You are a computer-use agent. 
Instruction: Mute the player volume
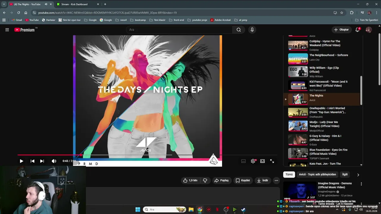tap(54, 161)
